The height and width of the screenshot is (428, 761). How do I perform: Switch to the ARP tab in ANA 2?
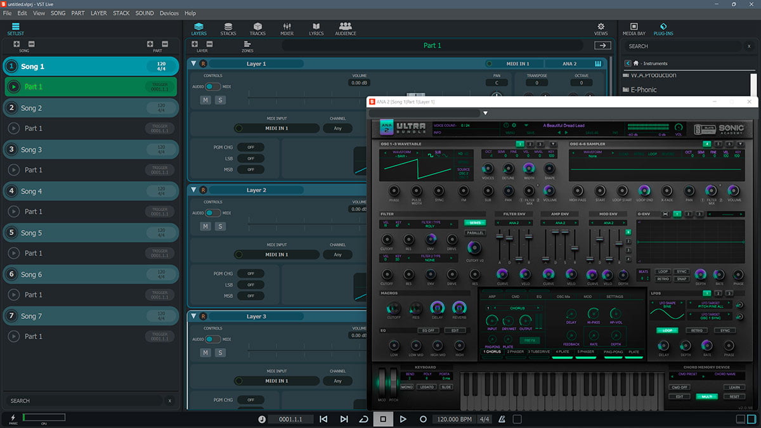(x=492, y=296)
